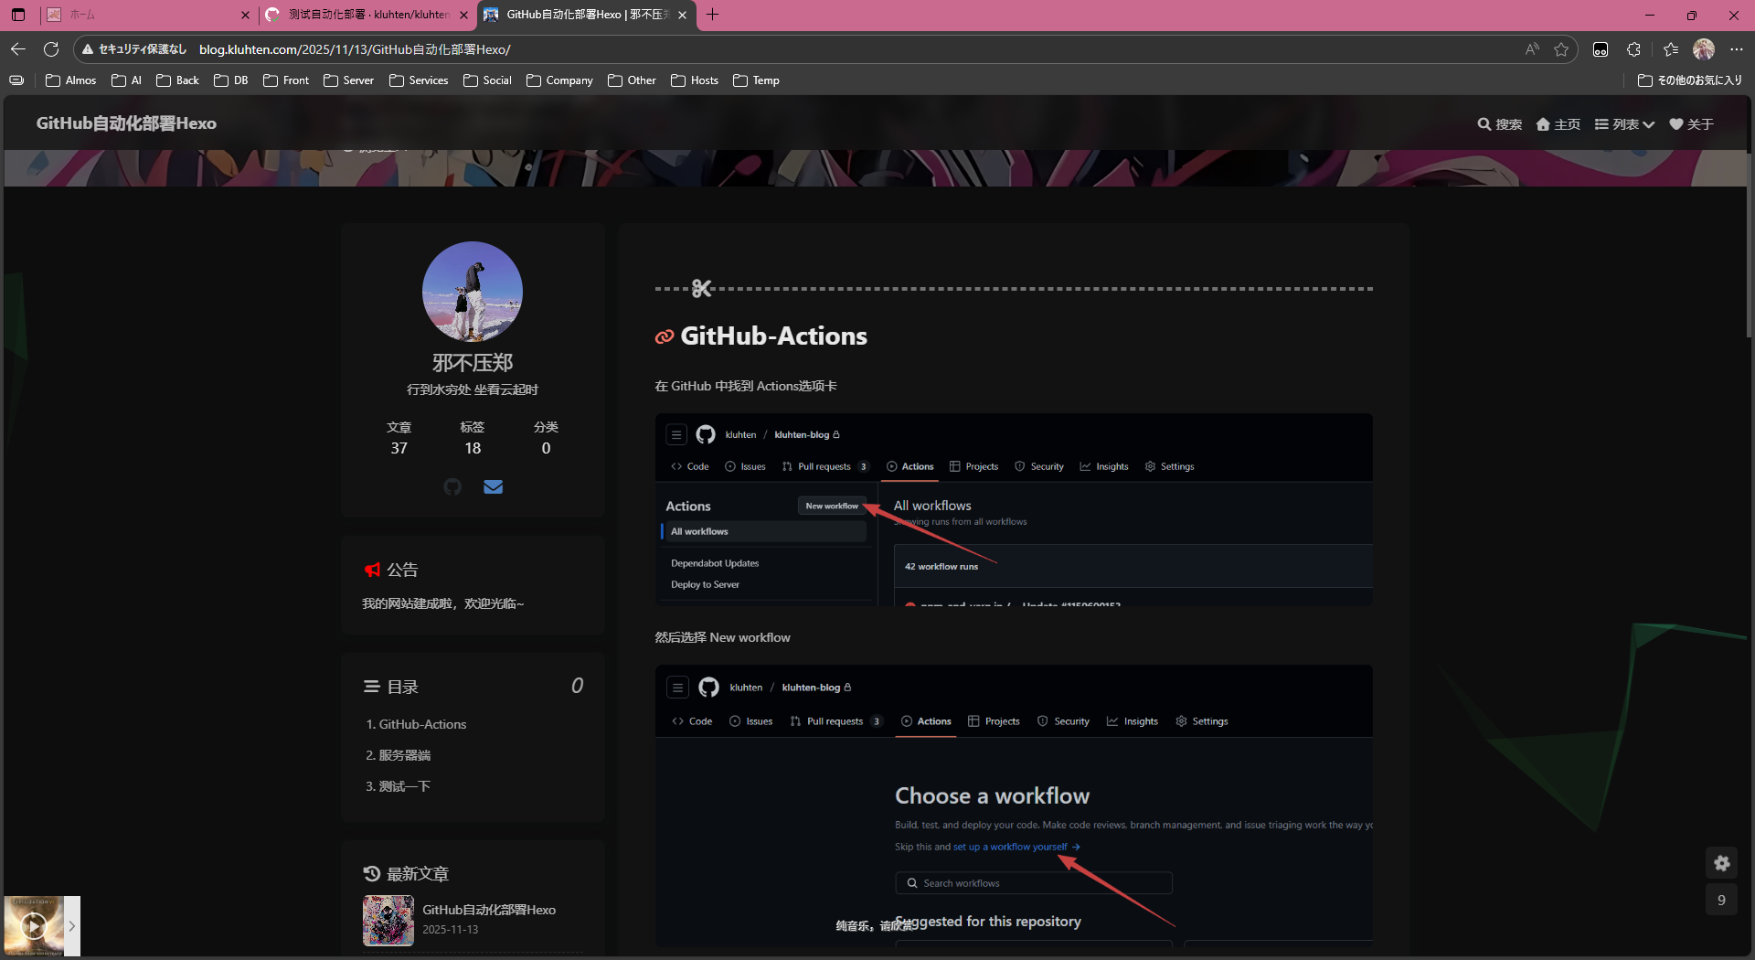The width and height of the screenshot is (1755, 960).
Task: Click the page vertical scrollbar thumb
Action: (x=1749, y=247)
